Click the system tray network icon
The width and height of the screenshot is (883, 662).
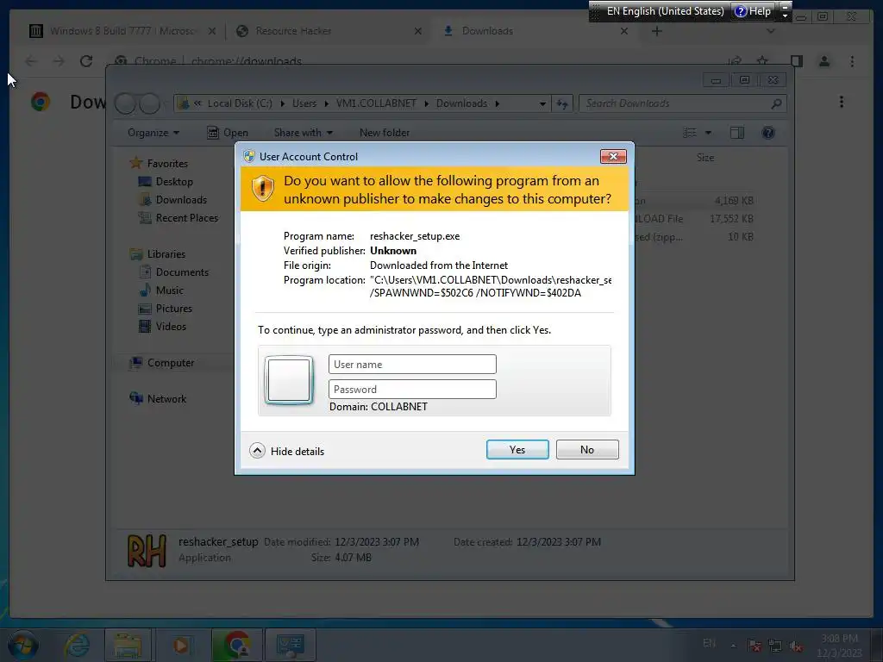(x=775, y=646)
